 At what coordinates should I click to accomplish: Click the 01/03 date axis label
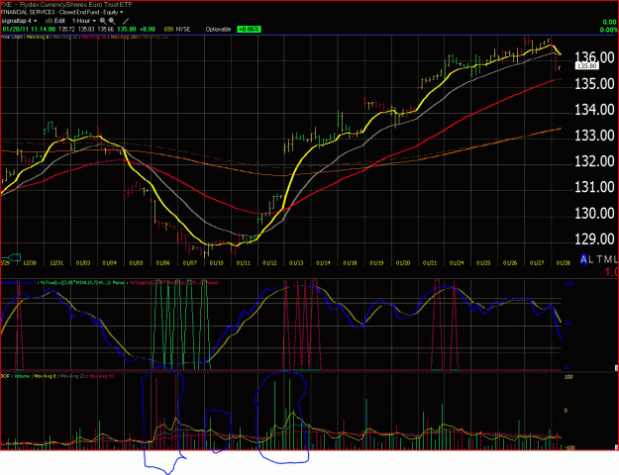click(x=83, y=263)
